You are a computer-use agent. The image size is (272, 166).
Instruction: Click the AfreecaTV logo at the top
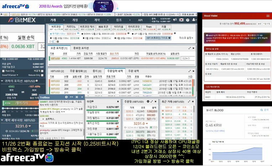click(15, 6)
